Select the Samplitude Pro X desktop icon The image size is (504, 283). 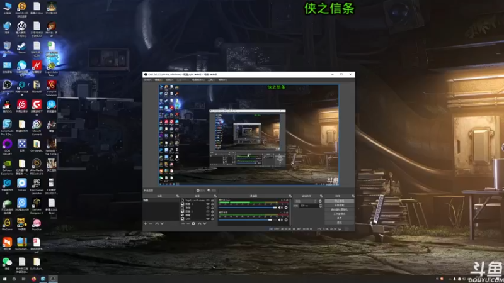pos(7,126)
